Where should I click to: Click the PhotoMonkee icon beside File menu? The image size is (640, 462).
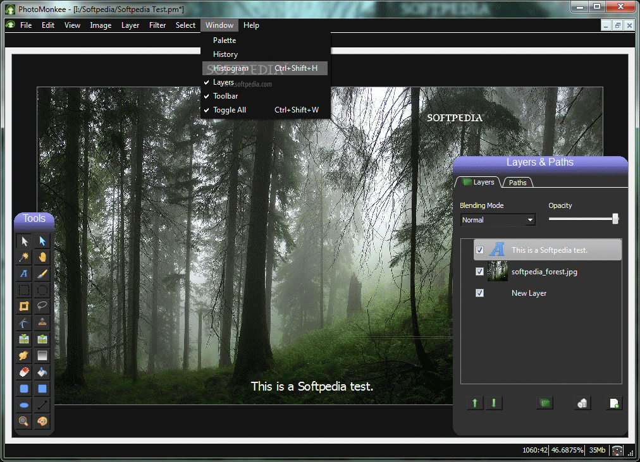click(10, 25)
